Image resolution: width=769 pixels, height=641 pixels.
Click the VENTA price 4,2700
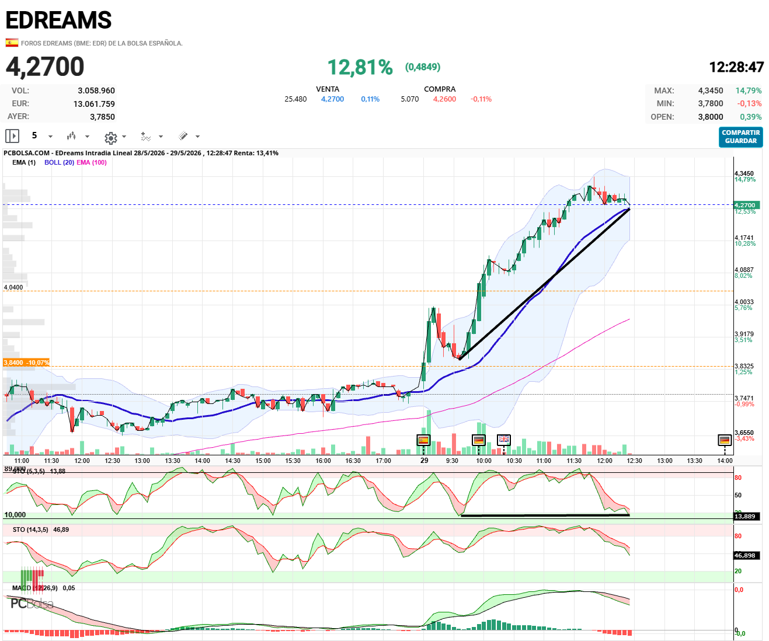click(332, 99)
